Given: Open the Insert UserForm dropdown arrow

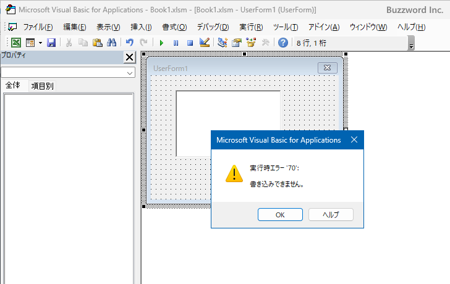Looking at the screenshot, I should [x=40, y=43].
